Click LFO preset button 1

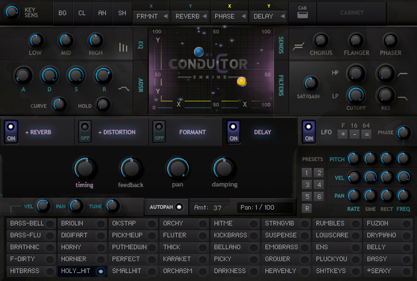[x=306, y=173]
